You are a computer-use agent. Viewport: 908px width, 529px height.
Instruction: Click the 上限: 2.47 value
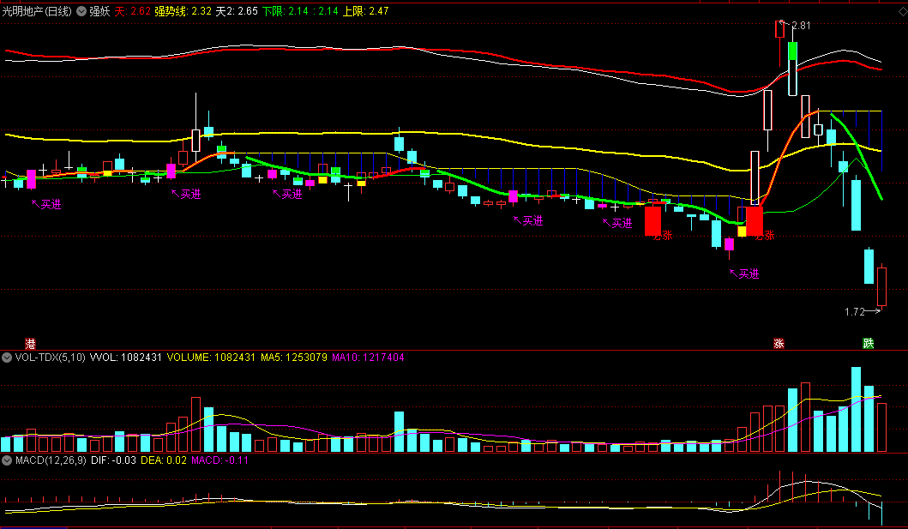(365, 11)
